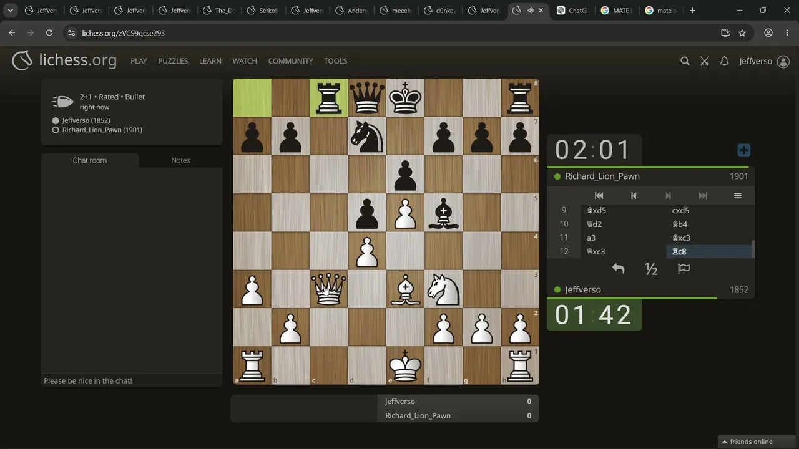Go to move 12 Rc8 in list

pyautogui.click(x=709, y=251)
